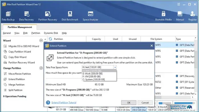Collapse the Change Partition section
The image size is (199, 112).
point(41,68)
